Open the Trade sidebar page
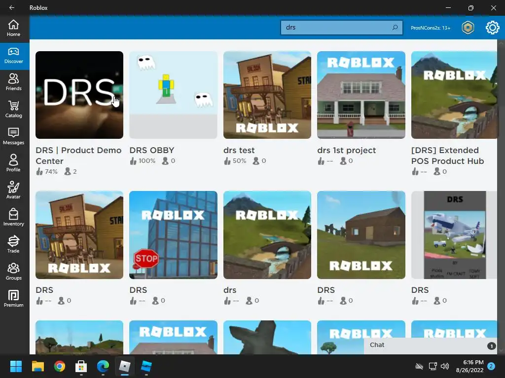Viewport: 505px width, 378px height. point(13,245)
